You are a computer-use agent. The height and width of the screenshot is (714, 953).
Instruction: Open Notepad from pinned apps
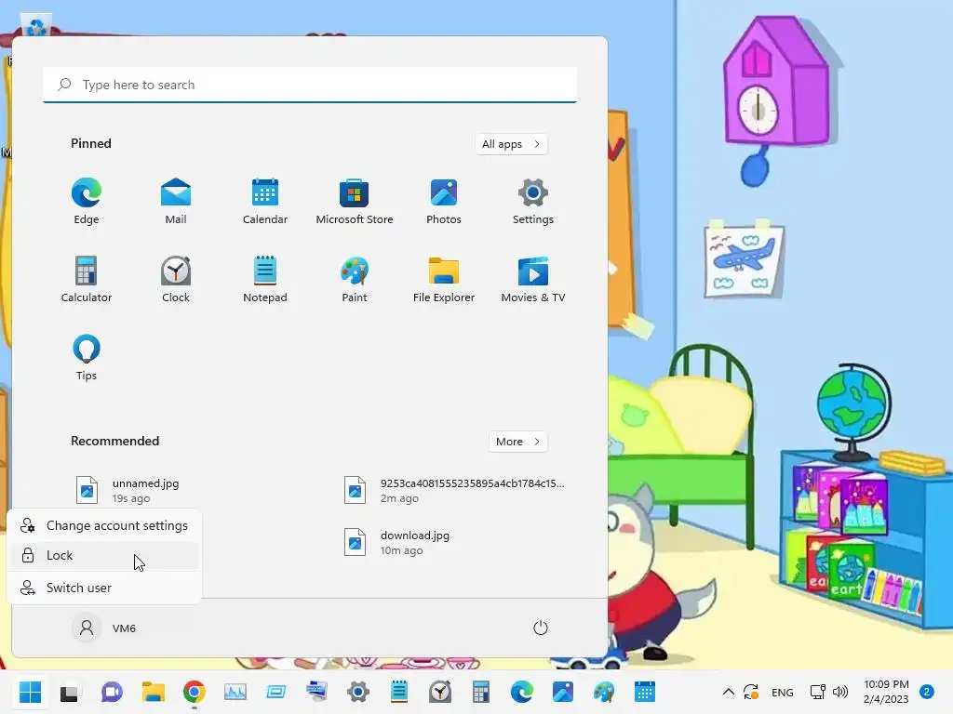(x=265, y=279)
